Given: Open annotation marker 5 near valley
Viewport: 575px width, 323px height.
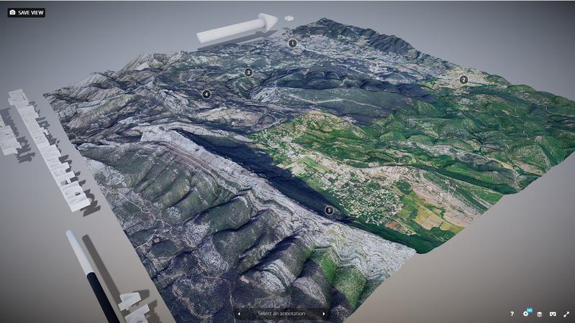Looking at the screenshot, I should pyautogui.click(x=329, y=210).
